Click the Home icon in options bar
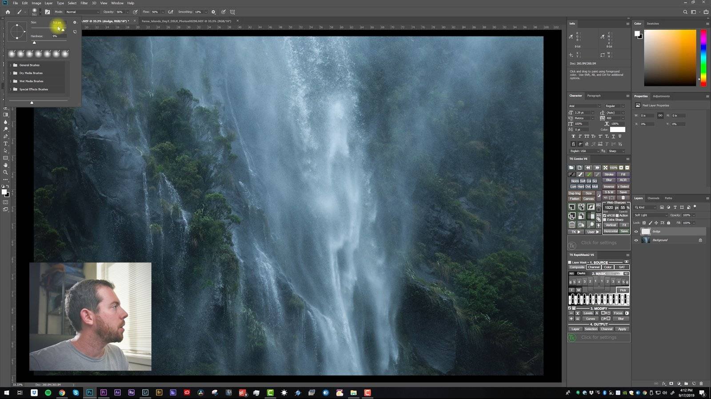This screenshot has height=399, width=711. 8,12
